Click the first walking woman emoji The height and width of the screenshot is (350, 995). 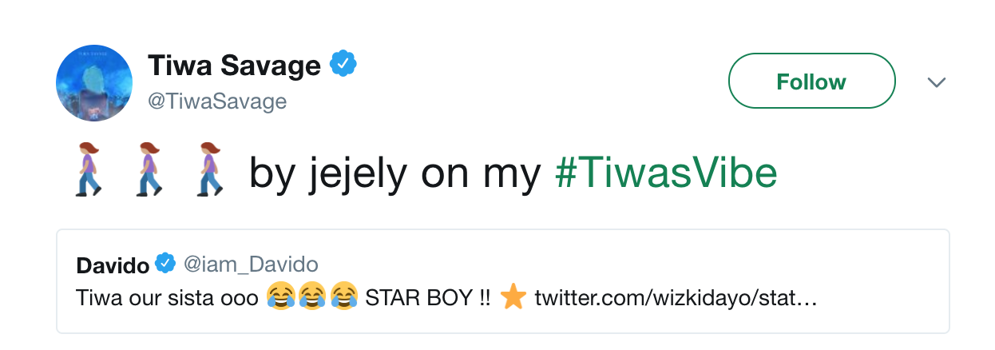[x=87, y=169]
